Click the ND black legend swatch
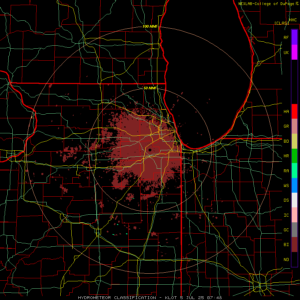 click(x=294, y=259)
